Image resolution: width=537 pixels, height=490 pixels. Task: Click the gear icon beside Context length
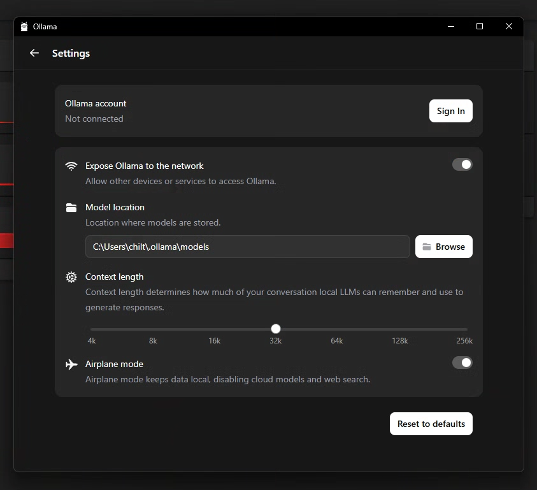point(71,277)
